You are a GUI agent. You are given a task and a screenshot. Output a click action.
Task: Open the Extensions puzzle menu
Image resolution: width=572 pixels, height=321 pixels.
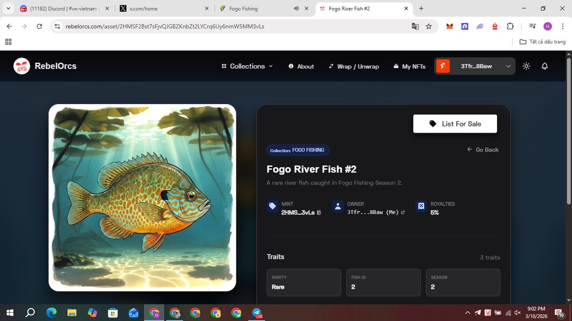click(x=510, y=27)
